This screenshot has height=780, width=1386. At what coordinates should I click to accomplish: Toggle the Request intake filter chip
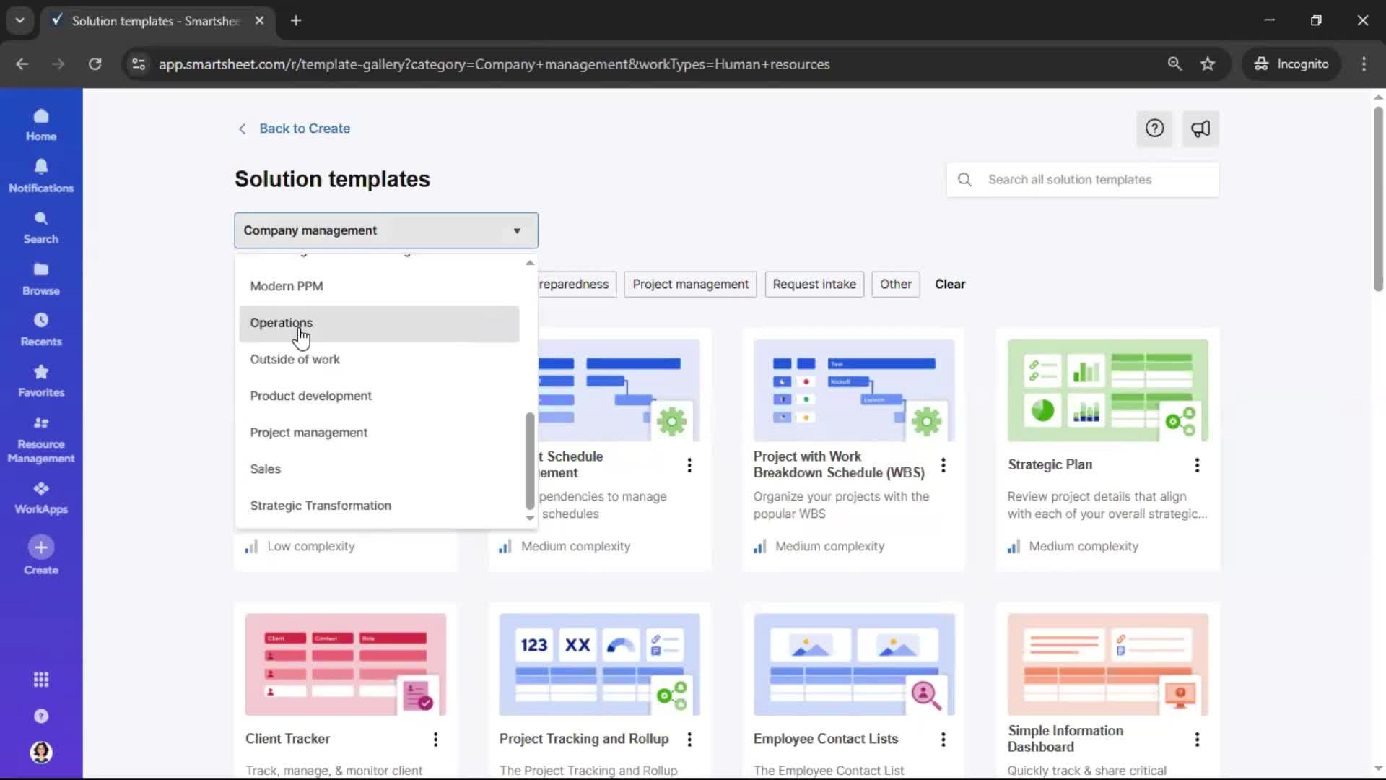click(x=814, y=284)
